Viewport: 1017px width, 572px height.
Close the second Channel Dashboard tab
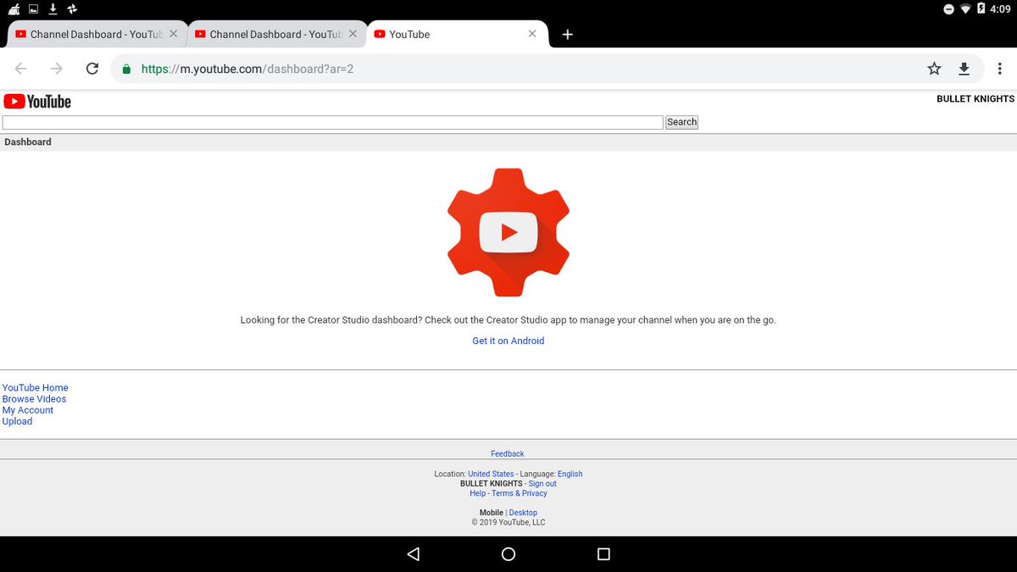pyautogui.click(x=353, y=34)
